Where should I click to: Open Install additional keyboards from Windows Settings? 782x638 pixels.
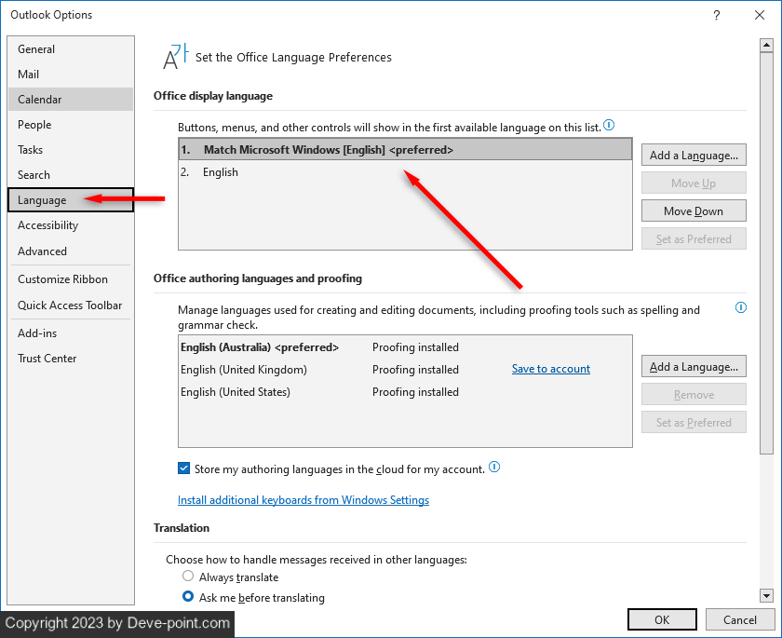303,500
